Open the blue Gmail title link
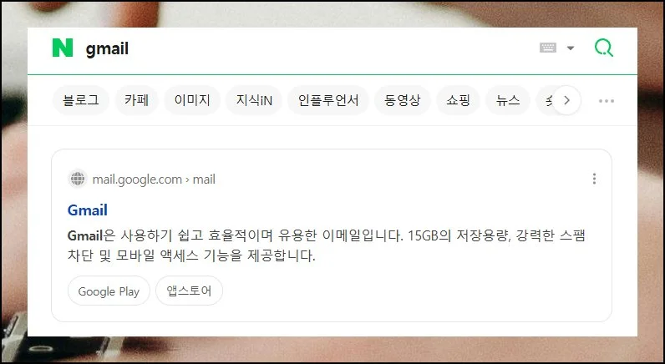This screenshot has height=364, width=665. pos(88,210)
